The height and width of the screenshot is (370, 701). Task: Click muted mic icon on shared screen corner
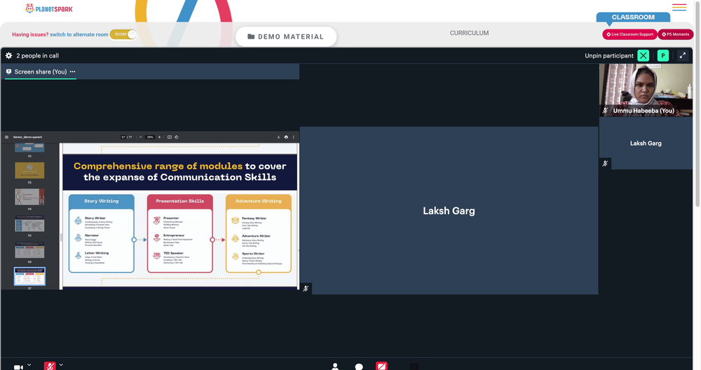306,289
